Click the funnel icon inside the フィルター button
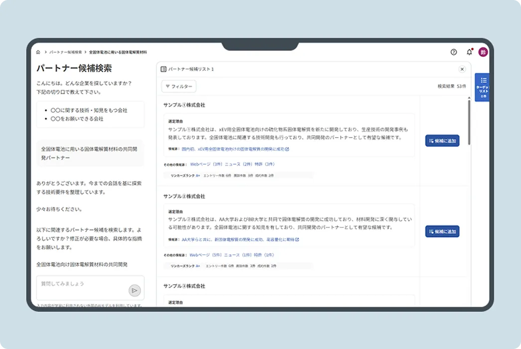 click(169, 86)
